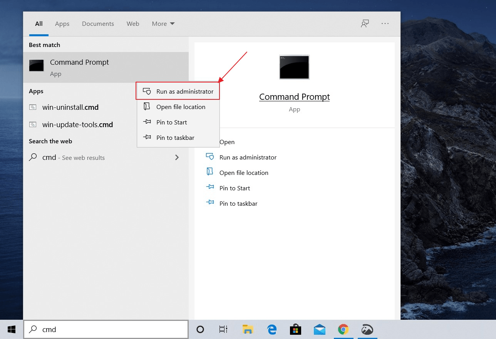Expand the cmd web results chevron
496x339 pixels.
click(177, 157)
